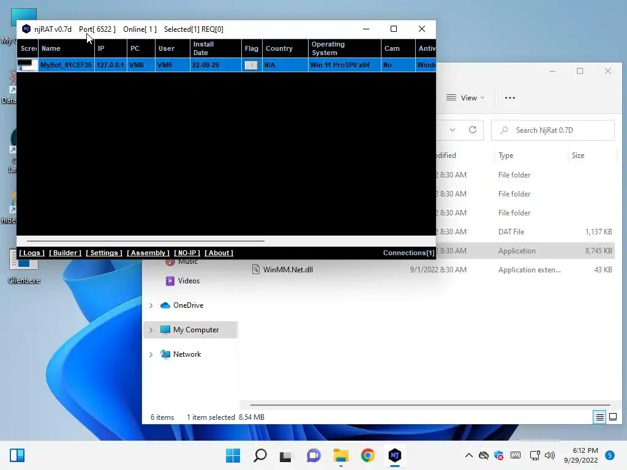Open the Chat app on the taskbar
627x470 pixels.
(313, 455)
